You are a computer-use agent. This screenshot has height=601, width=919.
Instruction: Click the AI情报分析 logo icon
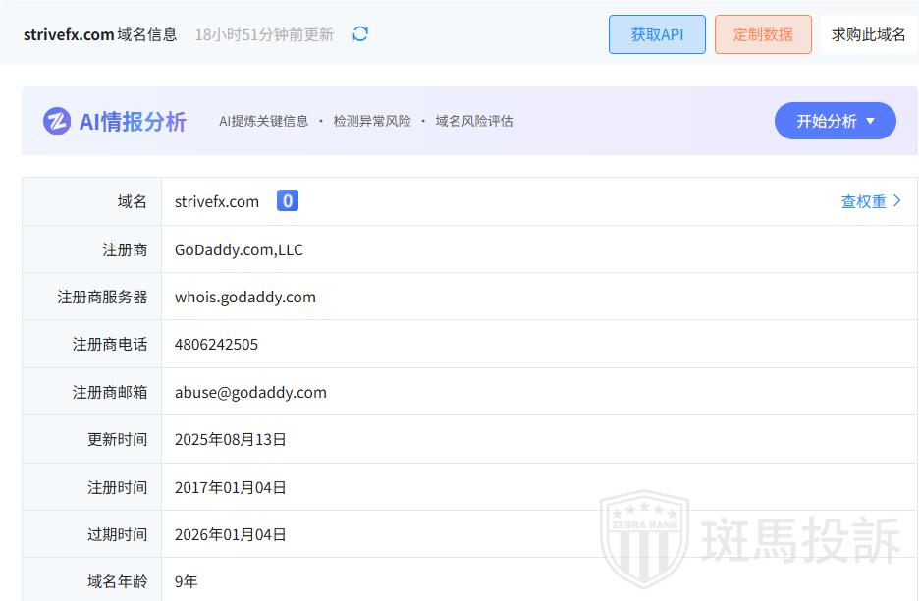coord(57,121)
